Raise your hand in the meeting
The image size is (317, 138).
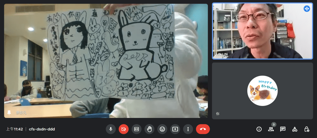click(149, 129)
